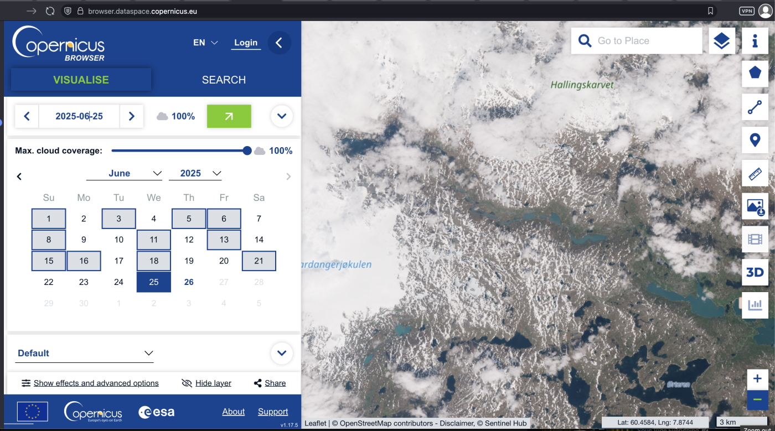
Task: Open the Share link
Action: 270,383
